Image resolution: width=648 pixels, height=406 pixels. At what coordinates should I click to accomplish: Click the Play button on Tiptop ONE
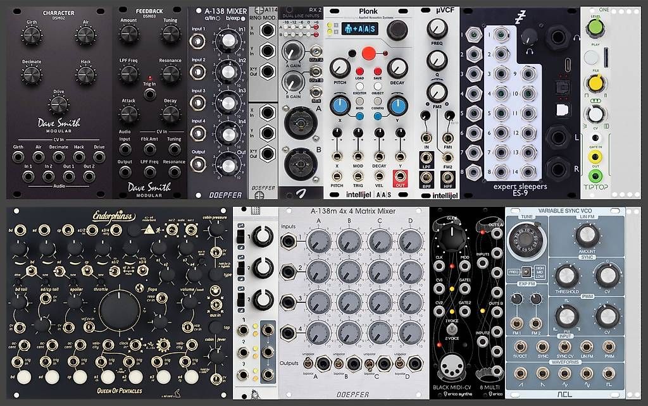(x=592, y=58)
